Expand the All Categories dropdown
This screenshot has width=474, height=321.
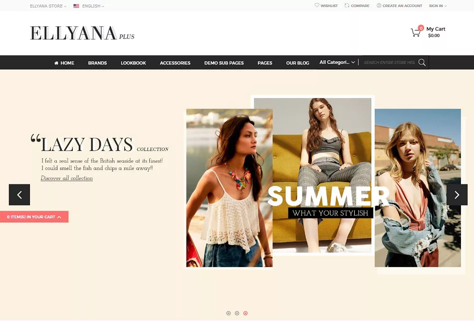pos(337,62)
